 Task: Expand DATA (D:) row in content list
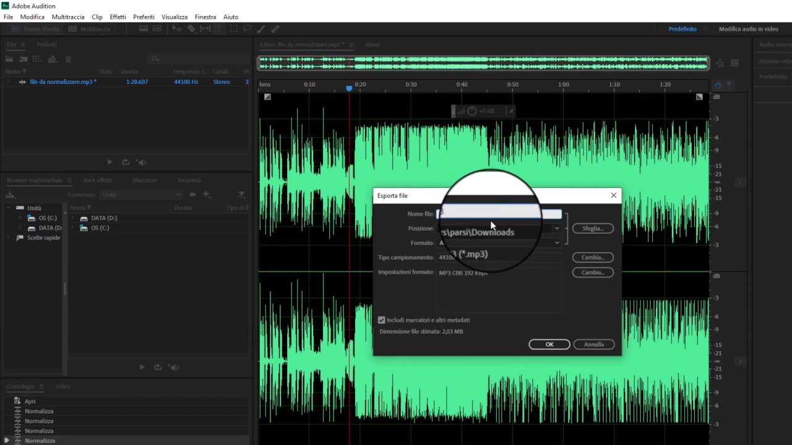click(72, 218)
